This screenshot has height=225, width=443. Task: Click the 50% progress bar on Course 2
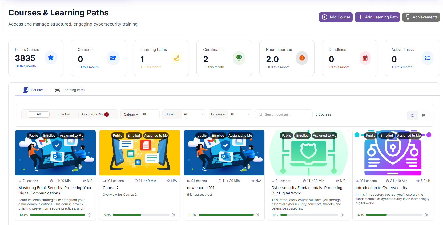click(141, 215)
